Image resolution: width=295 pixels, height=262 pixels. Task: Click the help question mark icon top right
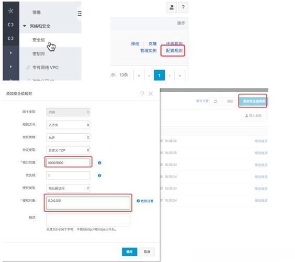(x=183, y=7)
